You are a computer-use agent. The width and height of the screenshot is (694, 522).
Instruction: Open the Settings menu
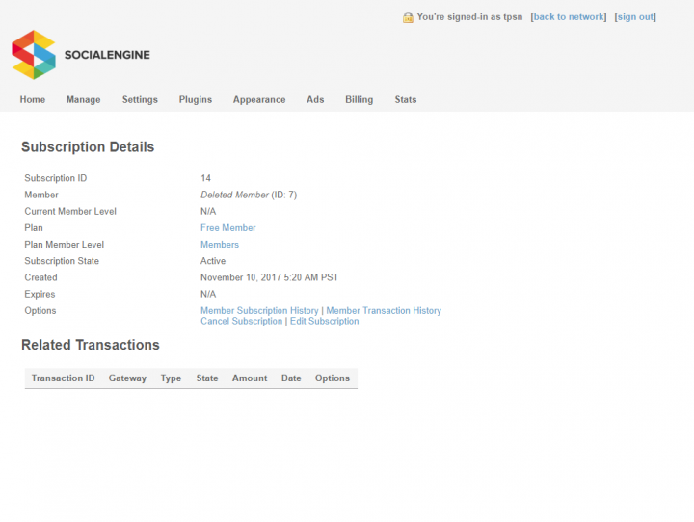coord(140,99)
